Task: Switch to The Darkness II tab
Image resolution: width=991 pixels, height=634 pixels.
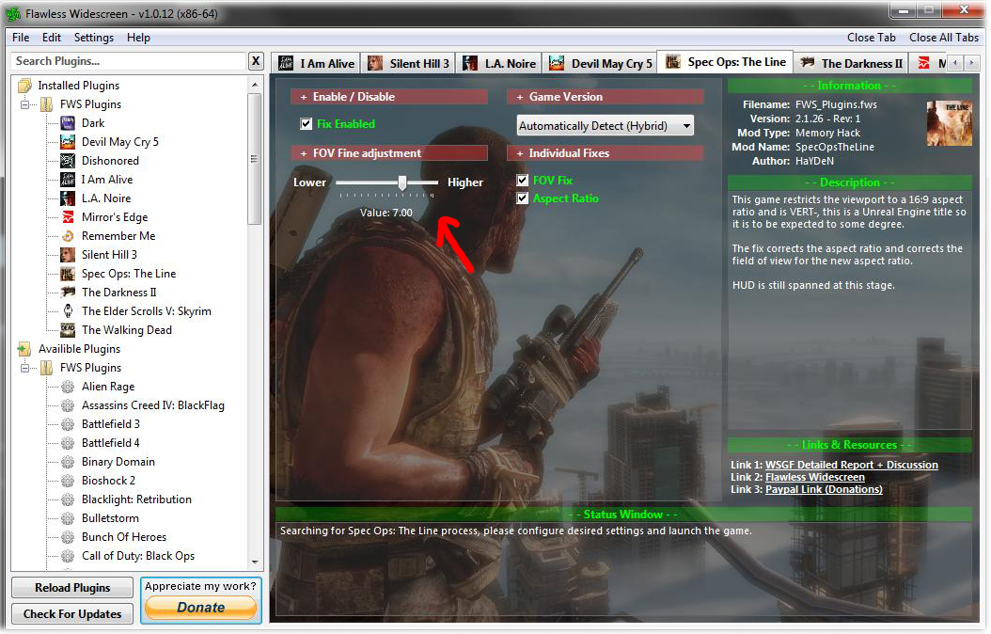Action: (x=851, y=63)
